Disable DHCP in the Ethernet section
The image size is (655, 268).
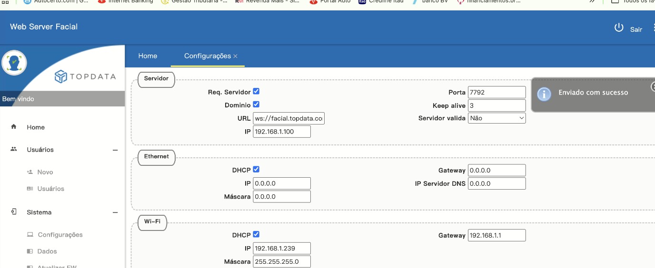pos(256,170)
